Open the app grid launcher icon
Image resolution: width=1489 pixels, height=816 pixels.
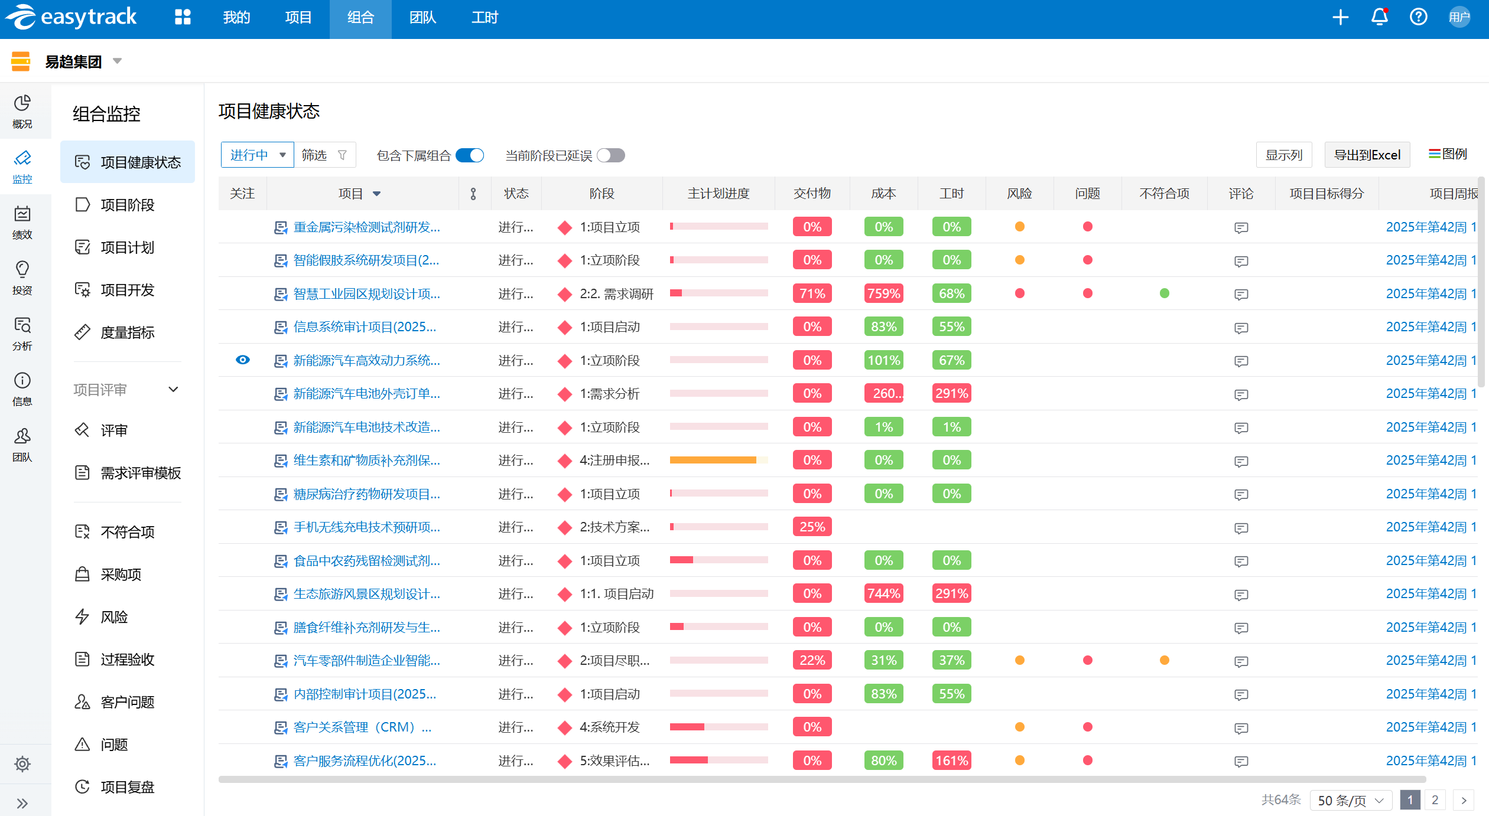point(183,17)
